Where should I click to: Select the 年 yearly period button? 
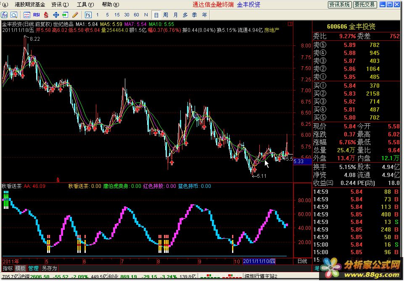coord(204,15)
